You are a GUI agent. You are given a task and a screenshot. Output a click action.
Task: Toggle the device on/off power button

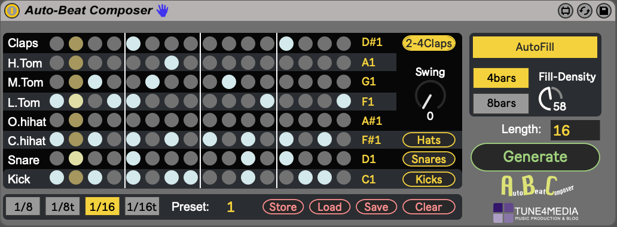click(x=12, y=11)
